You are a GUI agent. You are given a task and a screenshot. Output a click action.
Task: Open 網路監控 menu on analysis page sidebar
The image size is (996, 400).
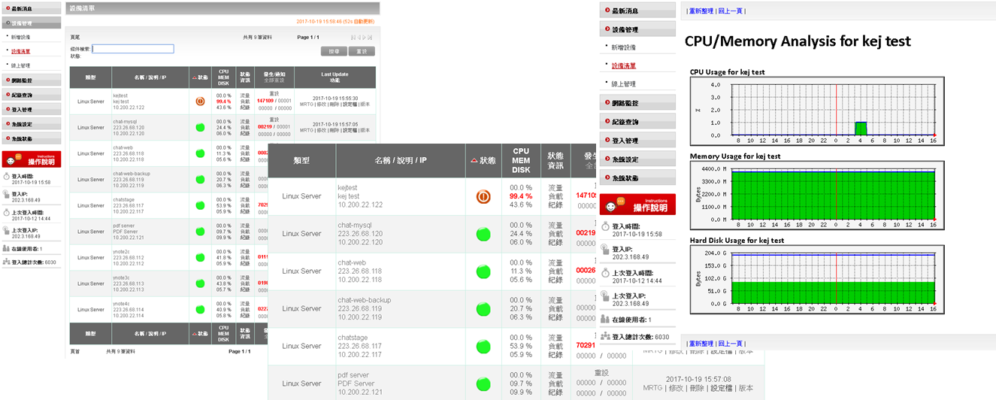click(x=637, y=103)
